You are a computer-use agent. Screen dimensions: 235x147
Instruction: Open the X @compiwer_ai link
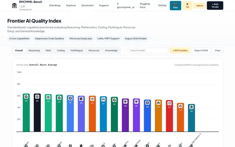click(126, 6)
